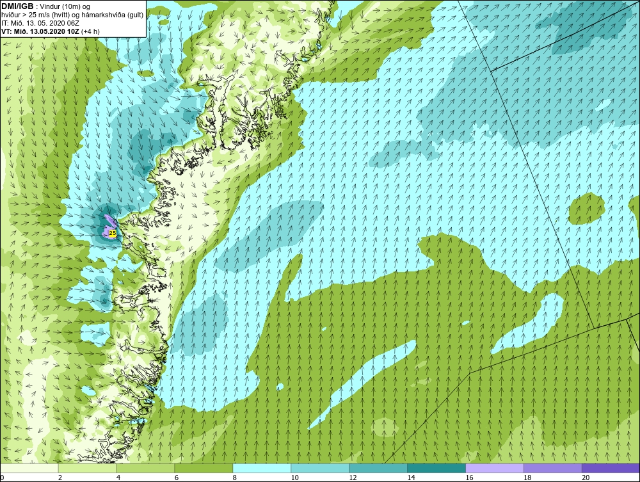Click the legend scale label 20

pyautogui.click(x=586, y=478)
